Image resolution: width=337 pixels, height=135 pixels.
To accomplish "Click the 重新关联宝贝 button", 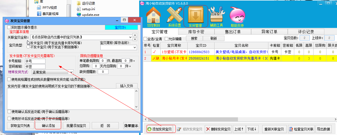I will 274,129.
